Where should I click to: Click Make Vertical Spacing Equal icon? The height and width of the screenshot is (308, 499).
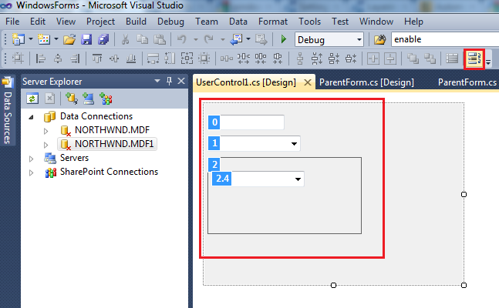(300, 59)
